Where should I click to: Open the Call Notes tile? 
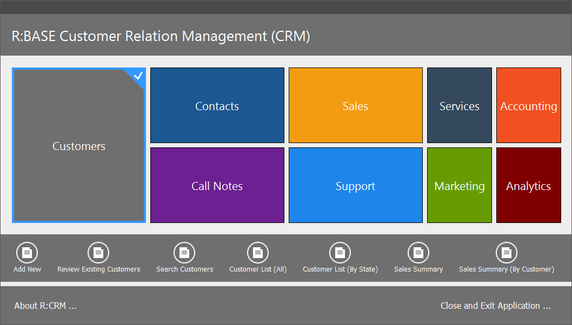pyautogui.click(x=217, y=186)
